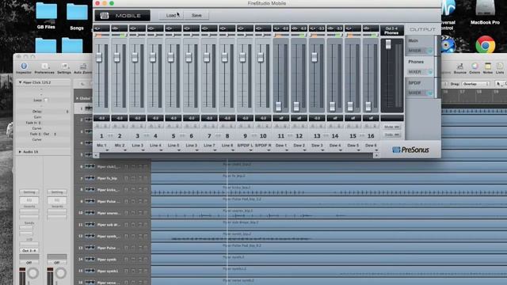Click track icon of Piper sub dr track

90,225
